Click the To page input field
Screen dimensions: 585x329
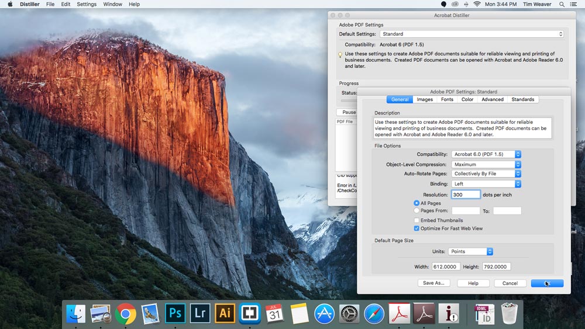[507, 211]
